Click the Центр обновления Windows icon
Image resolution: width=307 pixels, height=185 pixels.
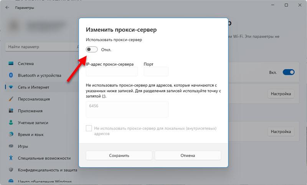11,181
